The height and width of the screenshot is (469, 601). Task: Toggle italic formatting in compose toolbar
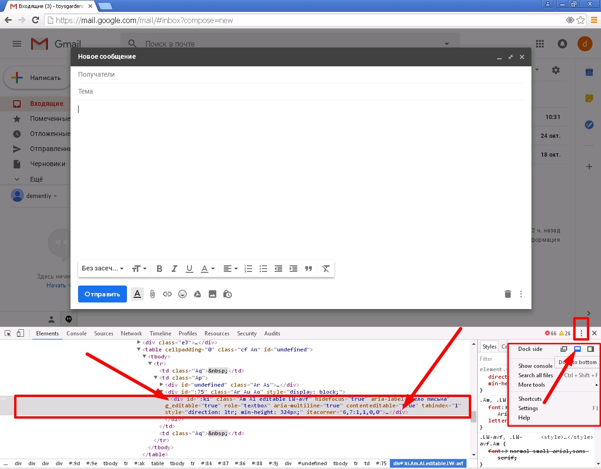tap(174, 269)
